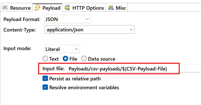Select the Payload tab
Viewport: 201px width, 105px height.
(47, 8)
